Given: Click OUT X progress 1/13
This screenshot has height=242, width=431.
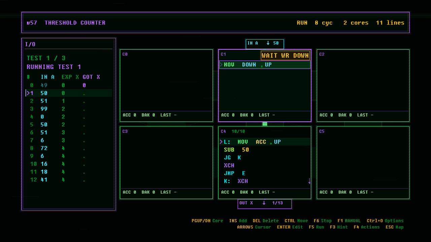Looking at the screenshot, I should click(x=277, y=203).
